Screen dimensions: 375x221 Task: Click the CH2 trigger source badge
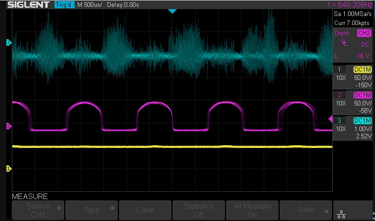coord(363,33)
